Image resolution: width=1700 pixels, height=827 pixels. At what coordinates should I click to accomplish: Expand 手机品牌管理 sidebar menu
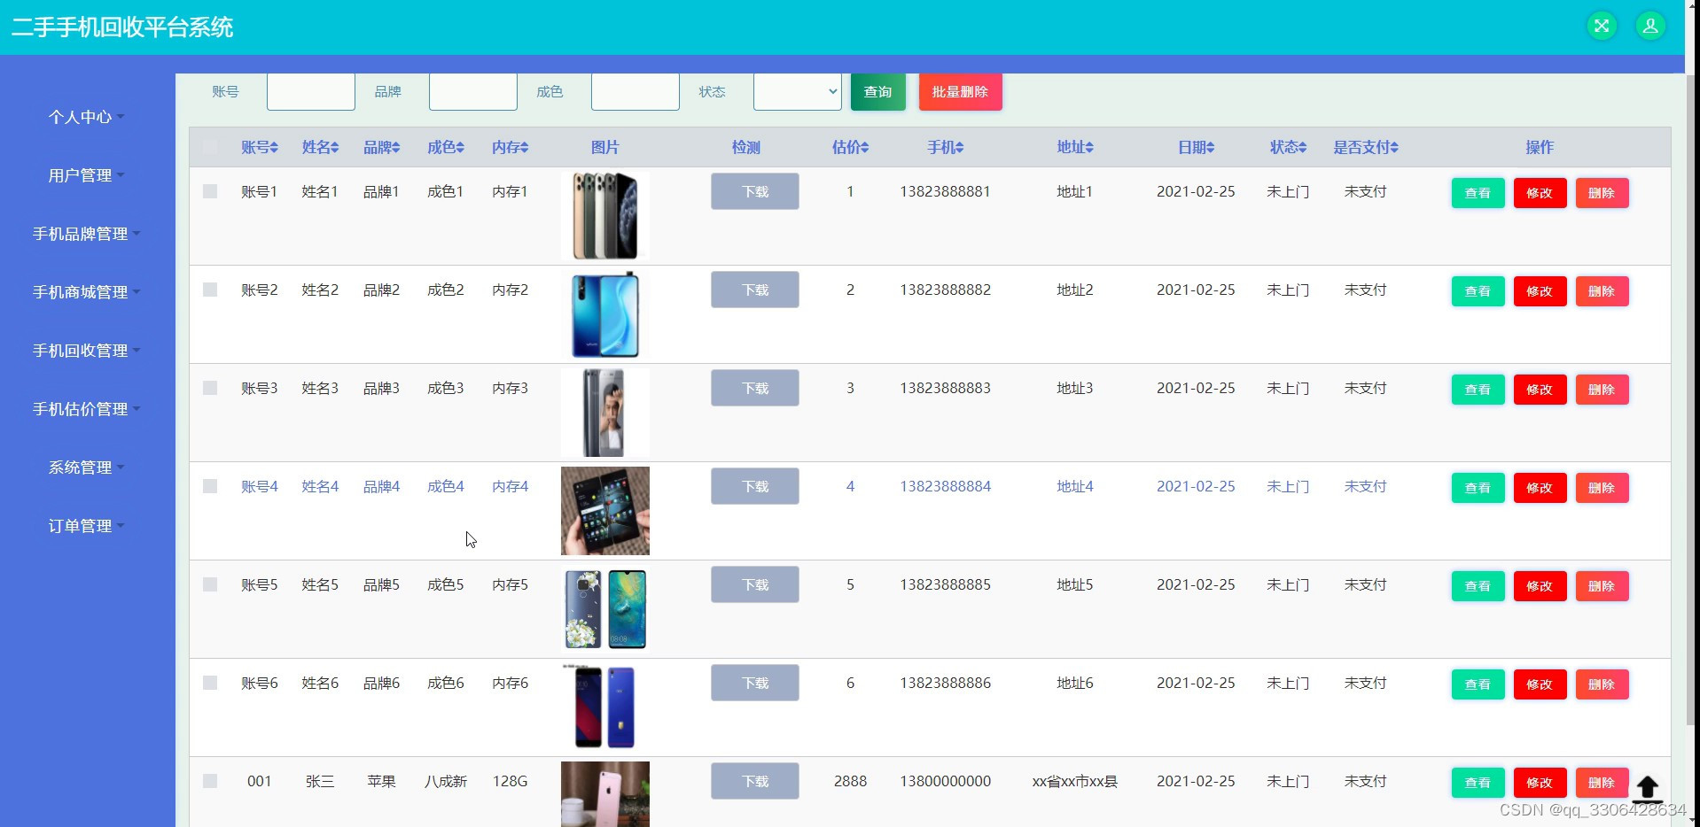(86, 234)
